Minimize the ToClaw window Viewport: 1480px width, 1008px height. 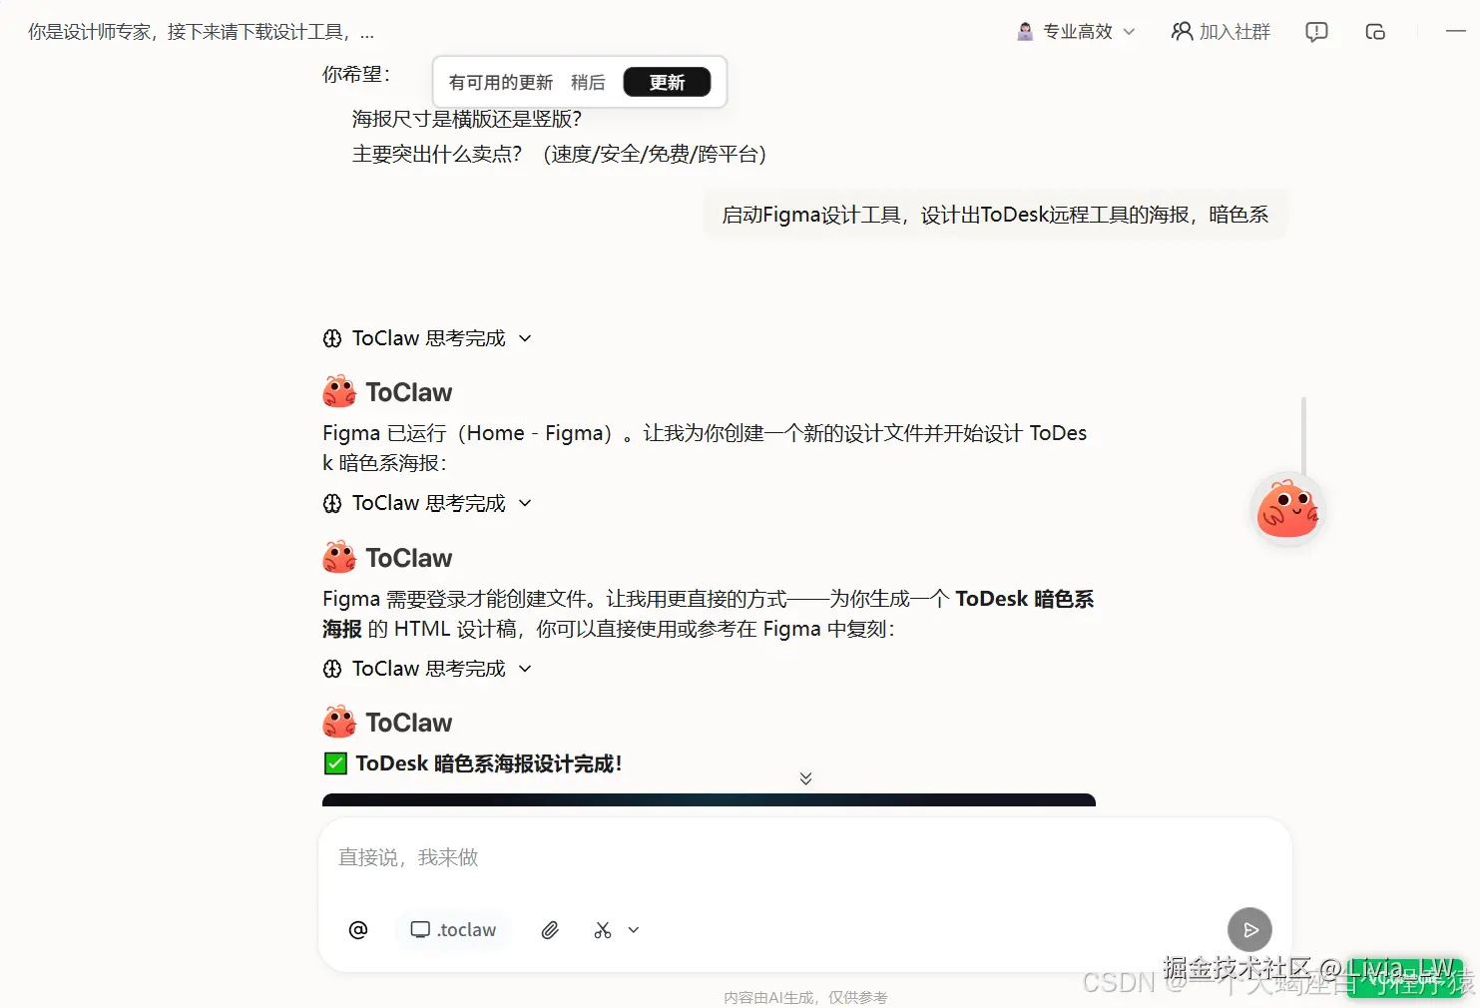(x=1455, y=32)
